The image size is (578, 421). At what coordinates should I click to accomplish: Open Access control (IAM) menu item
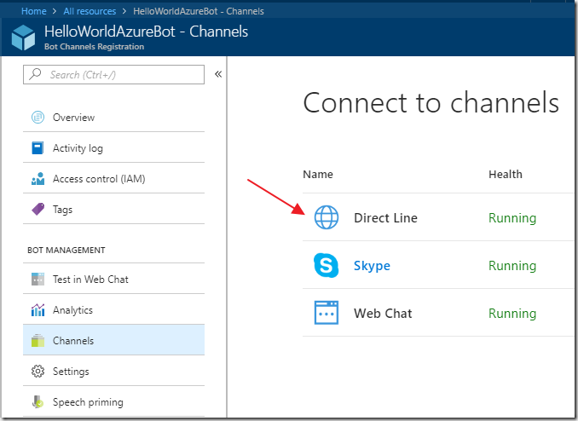click(x=113, y=178)
